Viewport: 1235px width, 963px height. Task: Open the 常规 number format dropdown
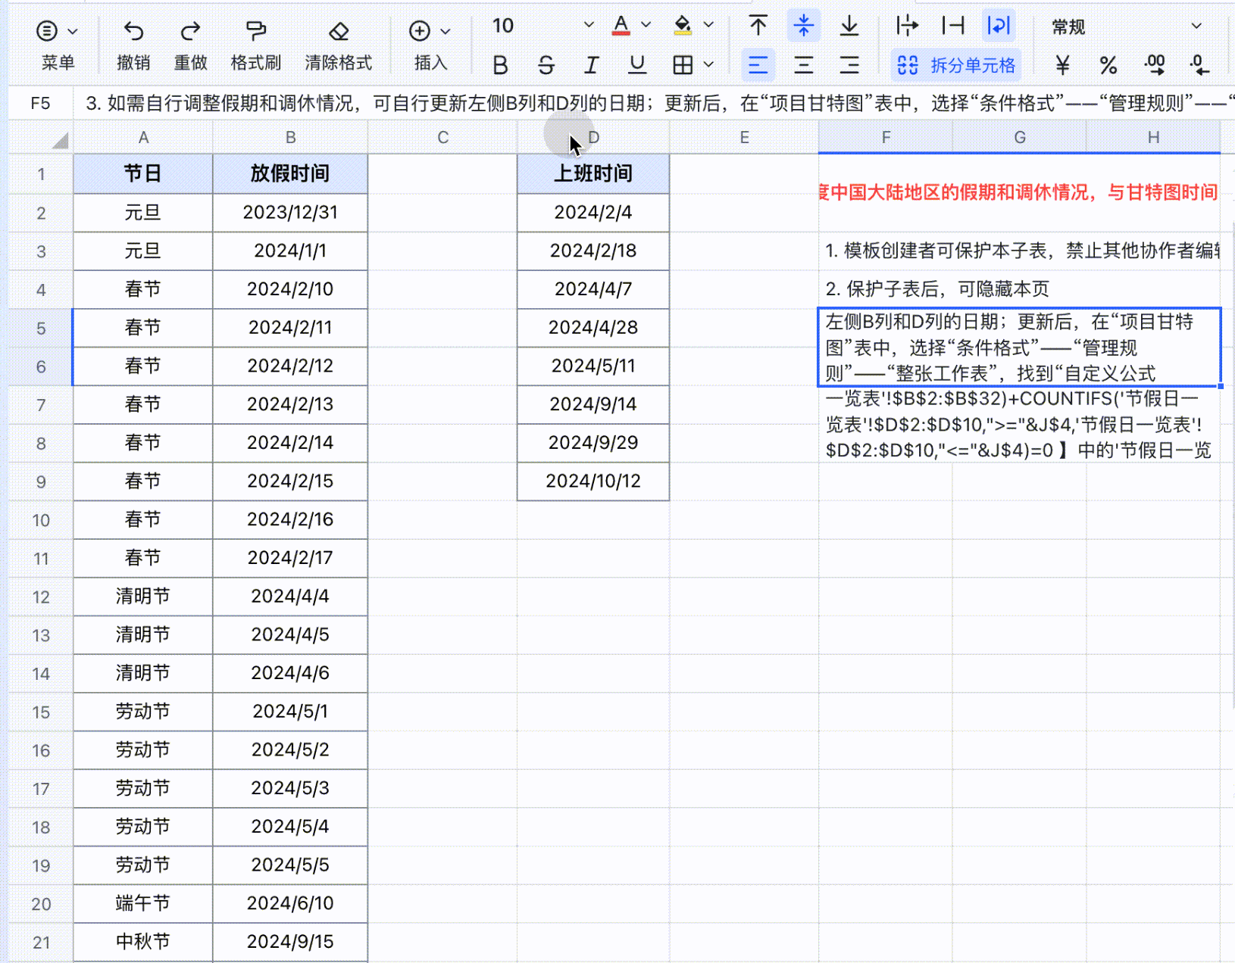(1126, 26)
